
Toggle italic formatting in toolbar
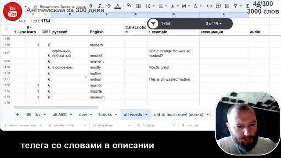100,6
